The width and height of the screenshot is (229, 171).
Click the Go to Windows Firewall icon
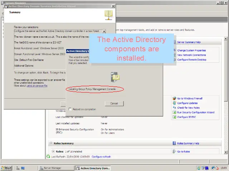(174, 98)
